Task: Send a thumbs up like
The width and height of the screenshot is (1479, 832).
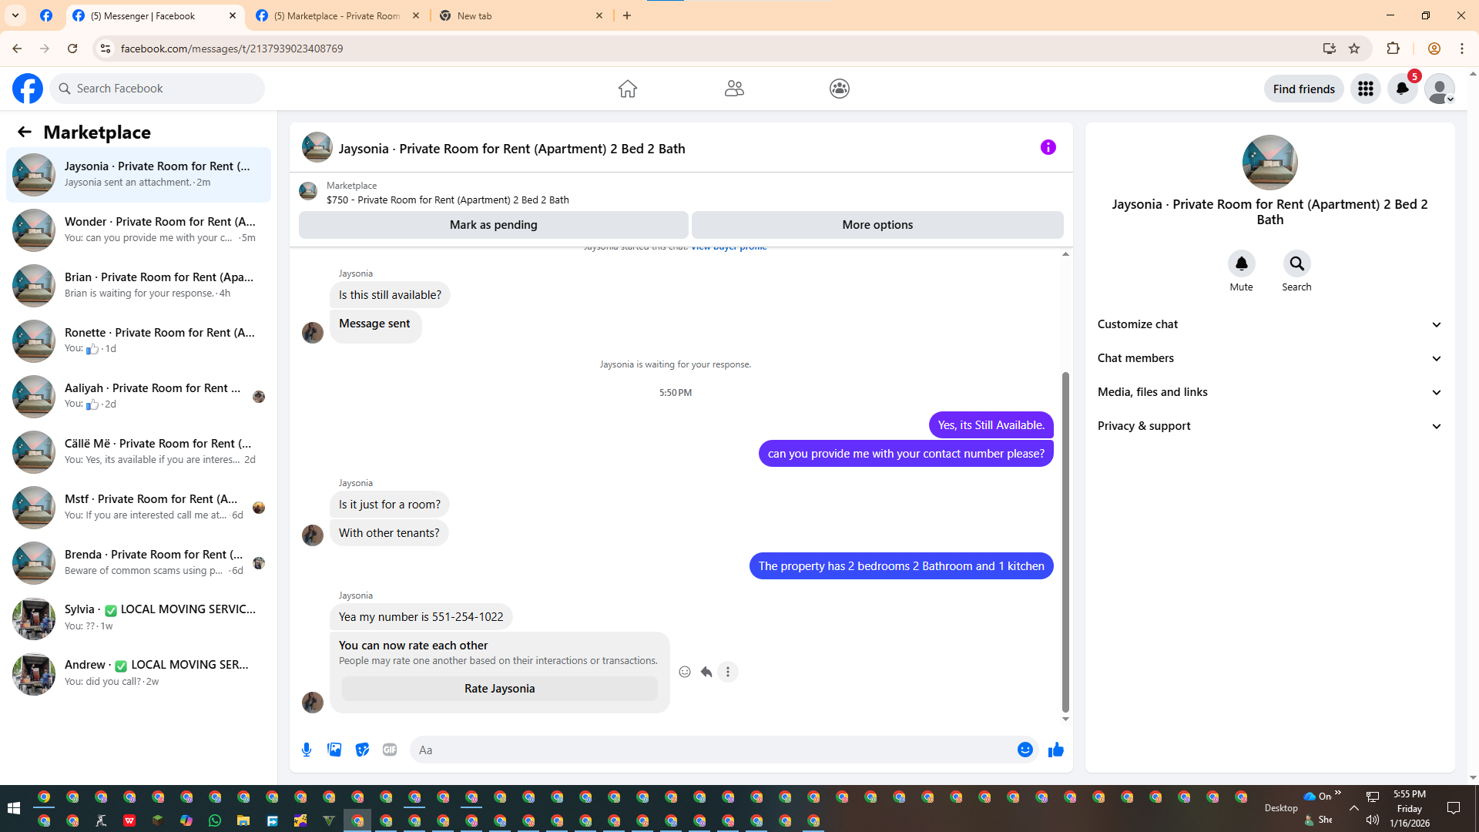Action: click(x=1055, y=750)
